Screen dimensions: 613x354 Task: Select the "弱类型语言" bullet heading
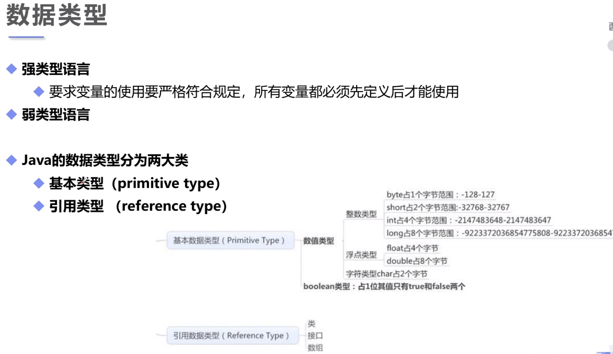(56, 115)
